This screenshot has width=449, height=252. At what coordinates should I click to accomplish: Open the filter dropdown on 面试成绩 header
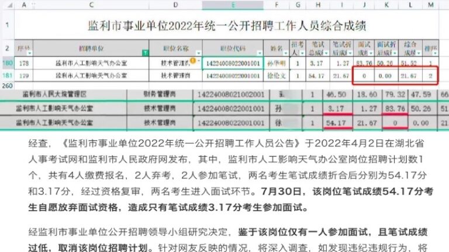(371, 53)
